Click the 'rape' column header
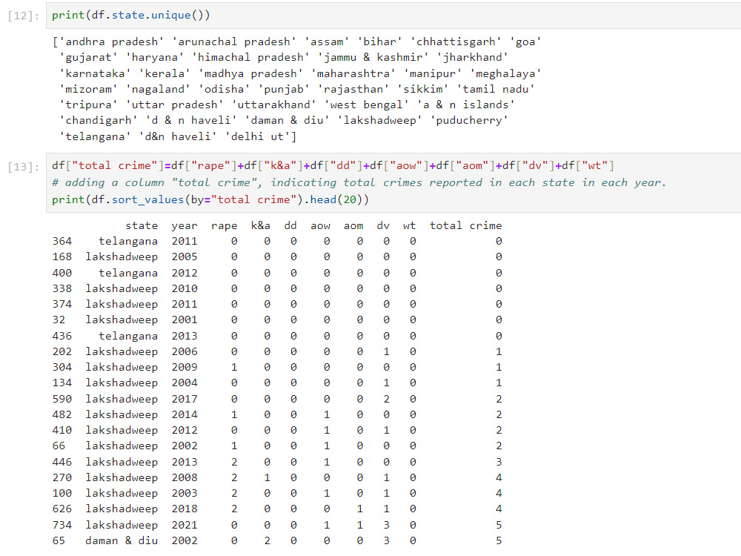Image resolution: width=741 pixels, height=556 pixels. (x=224, y=225)
